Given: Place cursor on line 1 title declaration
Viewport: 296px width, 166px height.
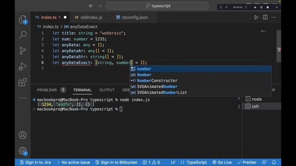Looking at the screenshot, I should [89, 33].
